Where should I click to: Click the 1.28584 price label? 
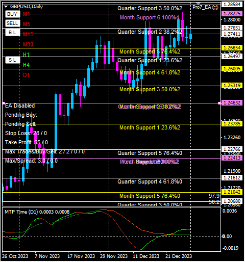[x=232, y=5]
